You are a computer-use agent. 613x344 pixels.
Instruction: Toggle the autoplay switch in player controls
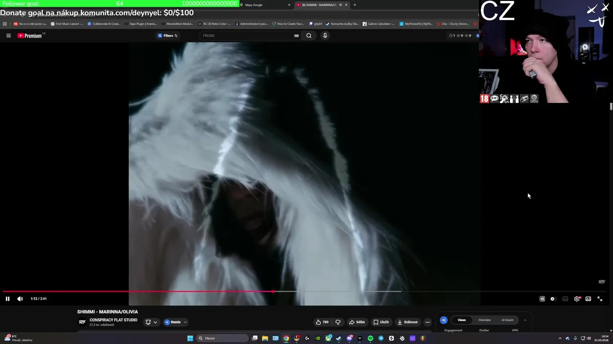click(553, 299)
